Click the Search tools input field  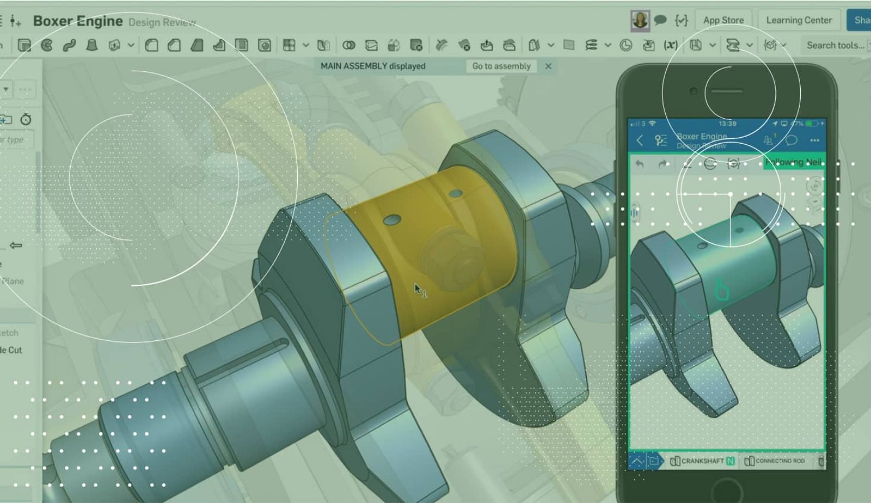pos(835,45)
